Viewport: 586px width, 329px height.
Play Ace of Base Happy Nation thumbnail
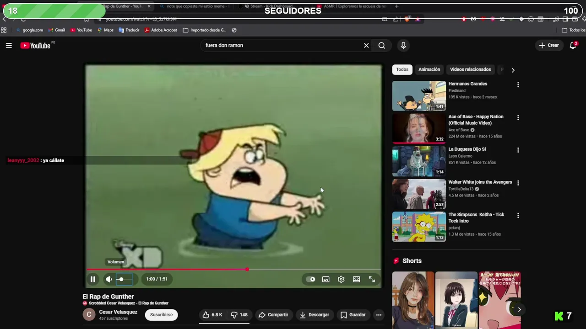(419, 128)
